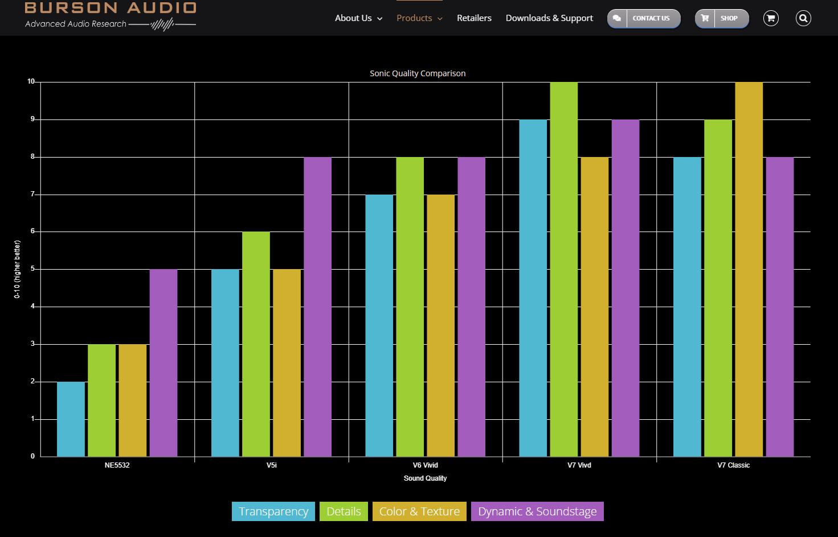This screenshot has width=838, height=537.
Task: Click the blue Transparency bar for V5i
Action: tap(225, 363)
